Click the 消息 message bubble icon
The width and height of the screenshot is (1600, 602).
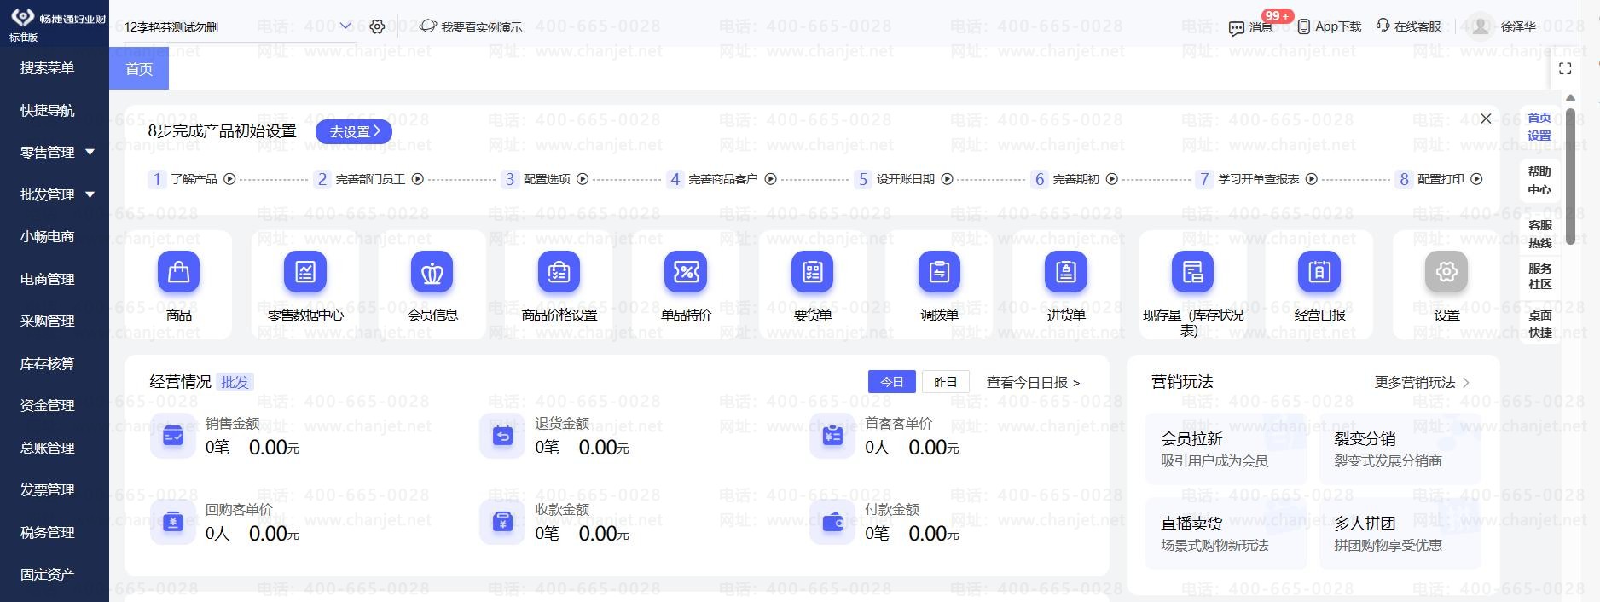pyautogui.click(x=1237, y=27)
